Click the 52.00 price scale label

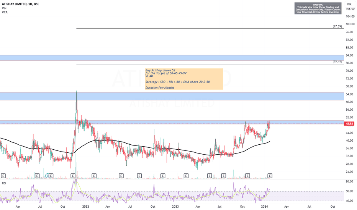tap(350, 117)
